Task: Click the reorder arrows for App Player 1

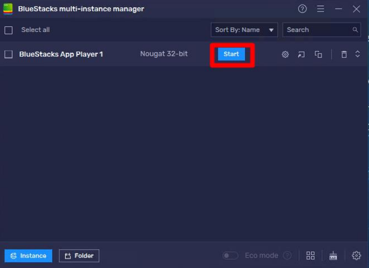Action: point(358,54)
